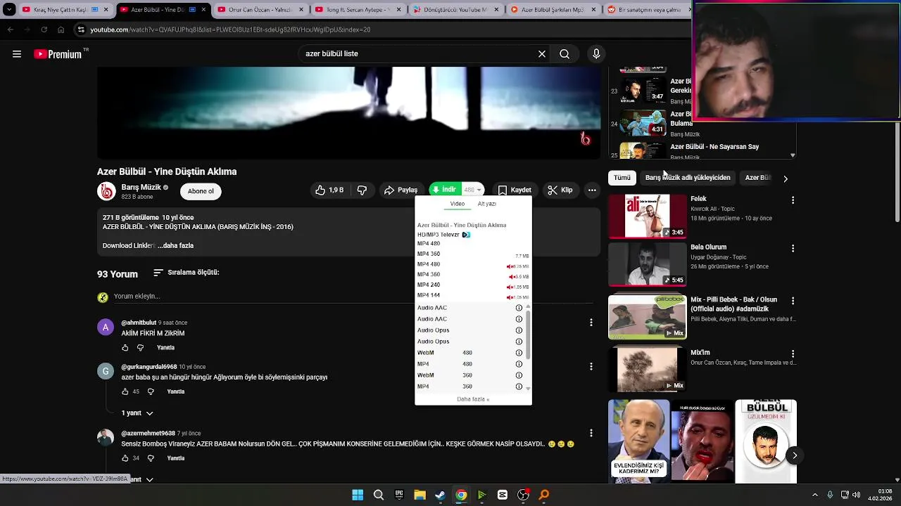This screenshot has width=901, height=506.
Task: Open the YouTube hamburger guide menu
Action: click(x=17, y=54)
